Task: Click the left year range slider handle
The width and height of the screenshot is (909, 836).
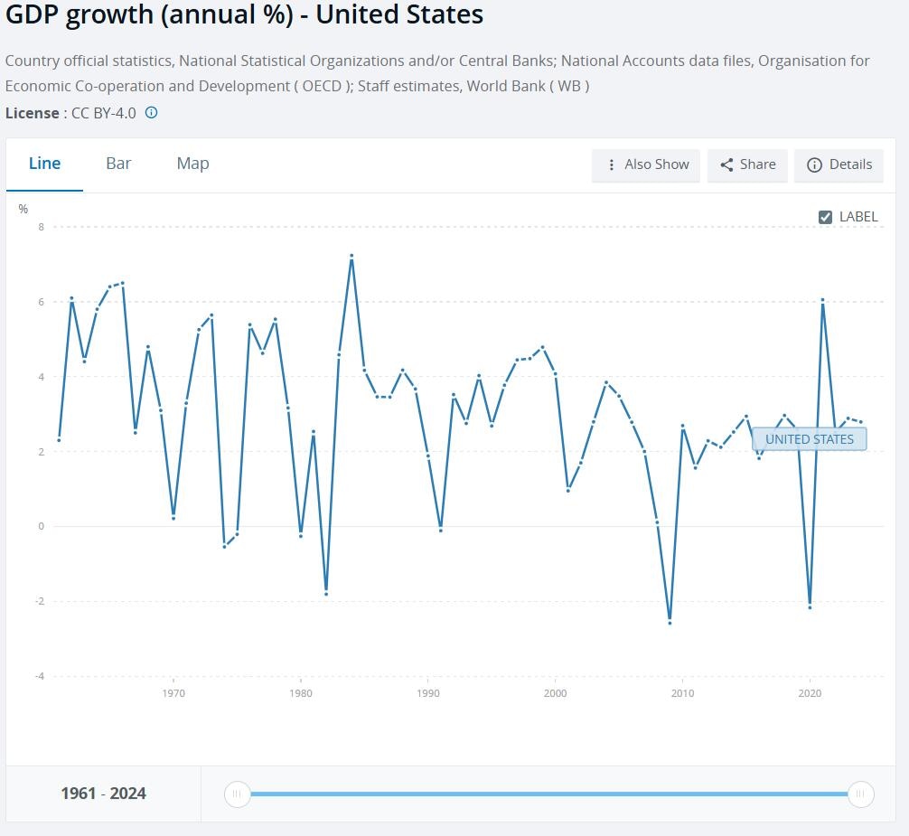Action: pos(237,794)
